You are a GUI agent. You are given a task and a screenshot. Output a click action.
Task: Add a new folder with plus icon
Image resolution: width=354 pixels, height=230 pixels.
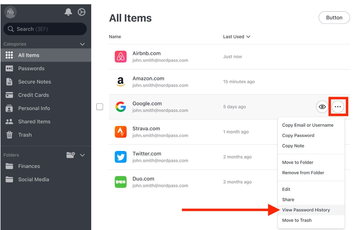tap(71, 155)
